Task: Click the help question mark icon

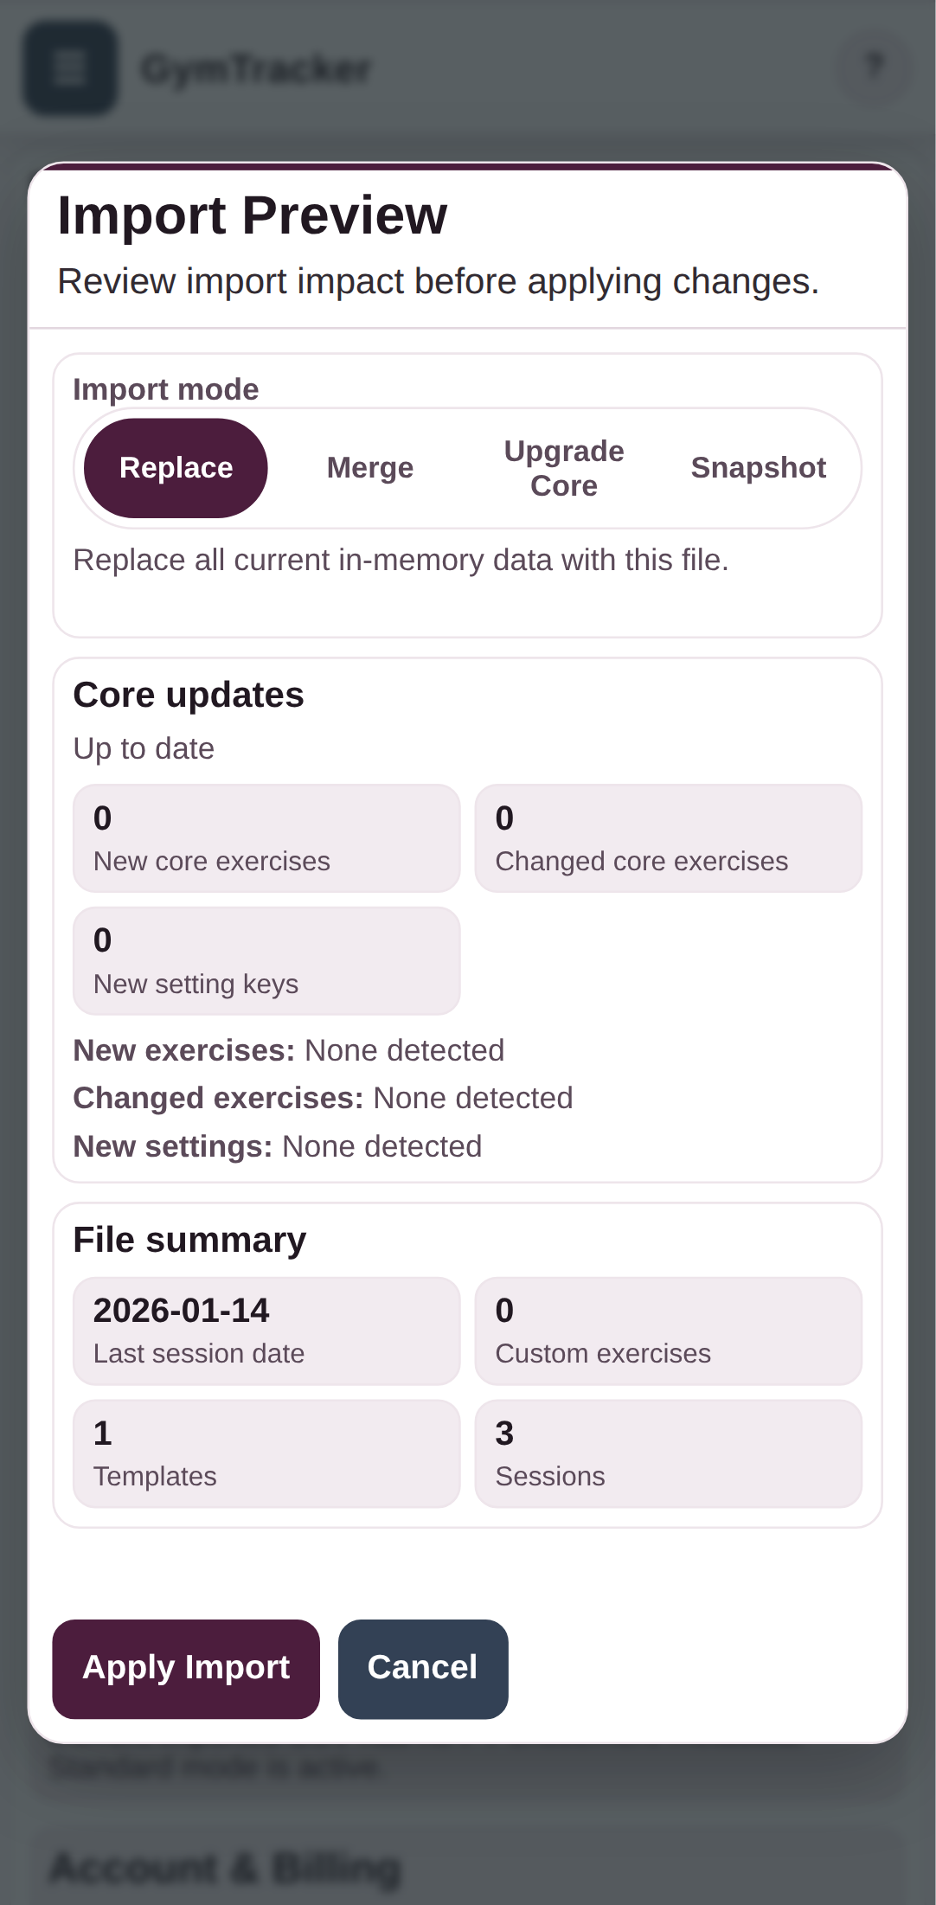Action: tap(874, 68)
